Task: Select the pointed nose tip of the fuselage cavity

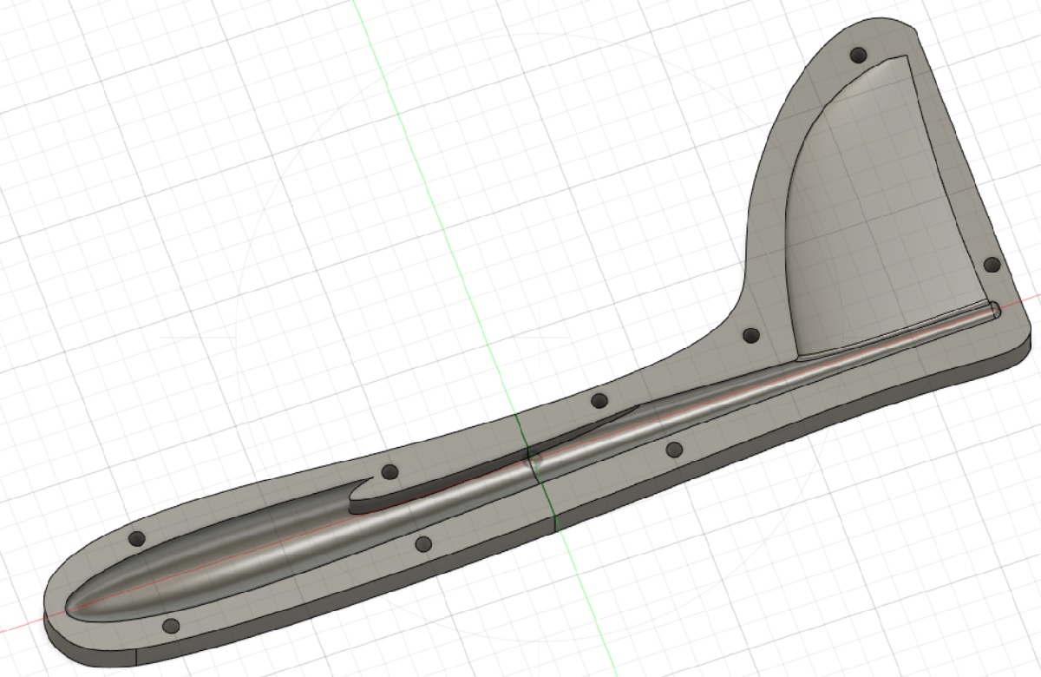Action: click(x=71, y=607)
